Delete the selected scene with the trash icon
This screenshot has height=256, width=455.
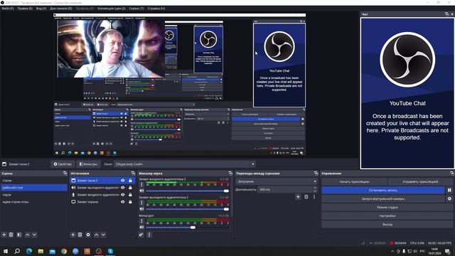tap(11, 235)
